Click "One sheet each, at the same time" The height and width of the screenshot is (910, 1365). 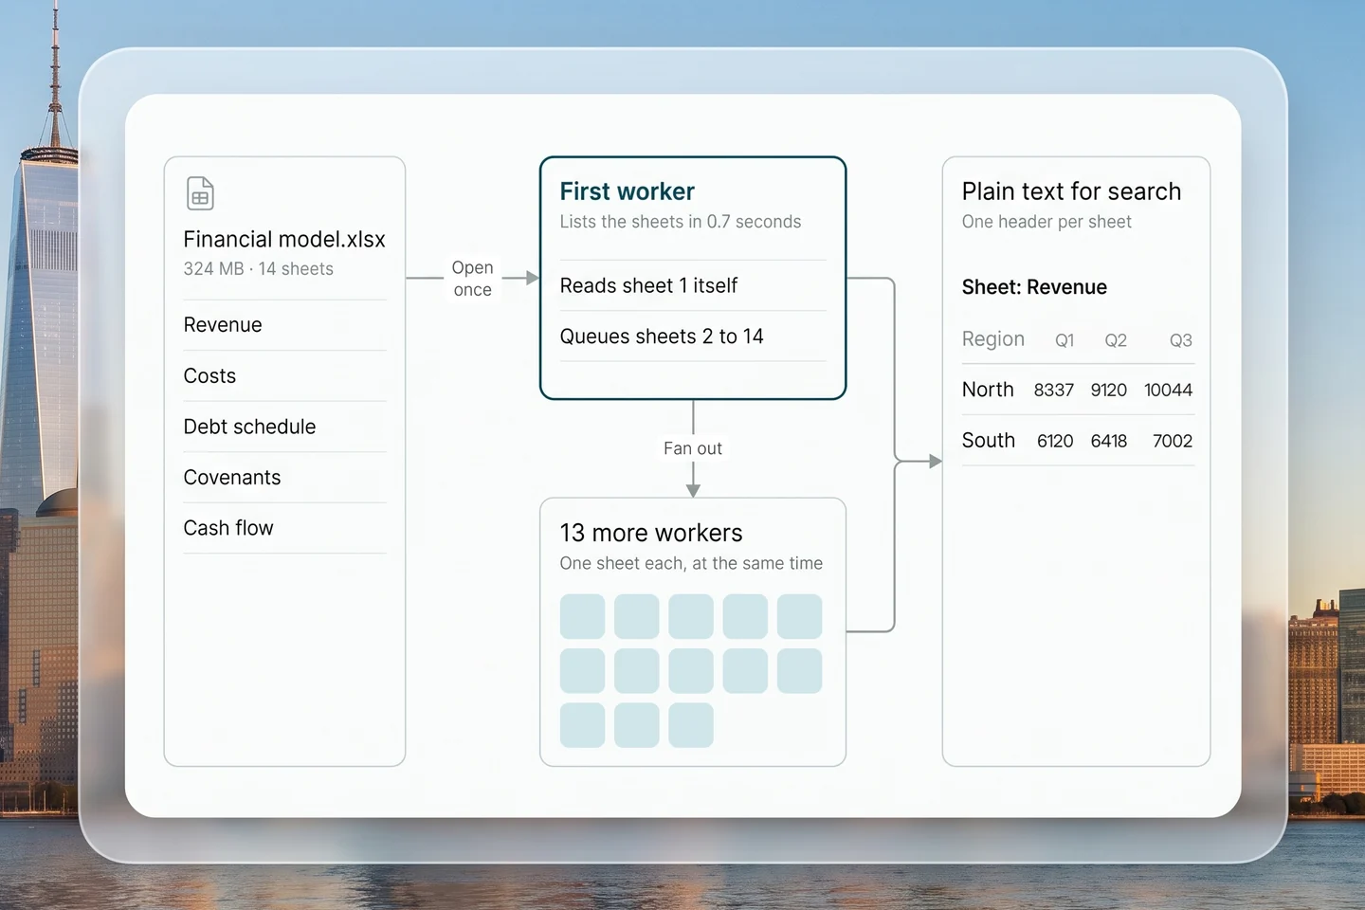pos(691,563)
